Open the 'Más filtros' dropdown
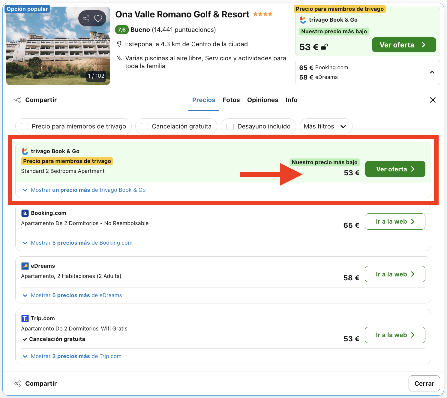 [x=326, y=126]
